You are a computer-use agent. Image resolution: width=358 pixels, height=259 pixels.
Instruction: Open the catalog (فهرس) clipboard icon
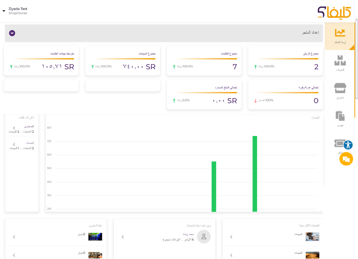[340, 118]
